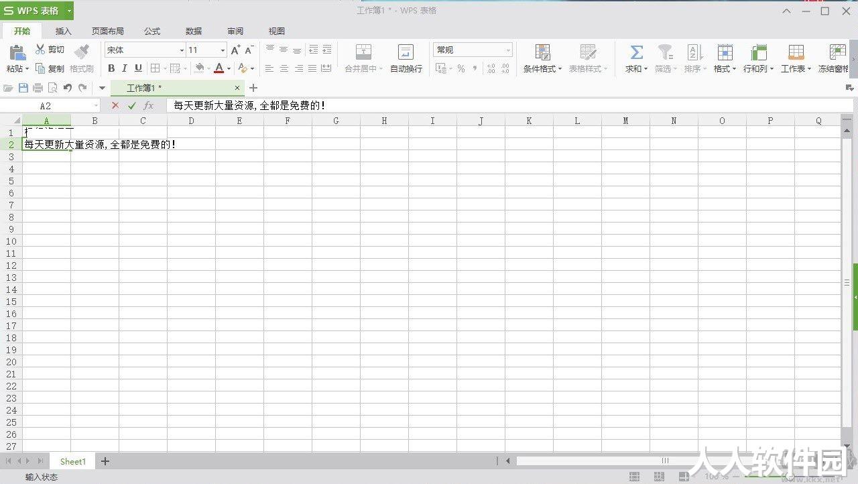Click the distributed alignment icon
This screenshot has height=484, width=858.
click(x=326, y=68)
